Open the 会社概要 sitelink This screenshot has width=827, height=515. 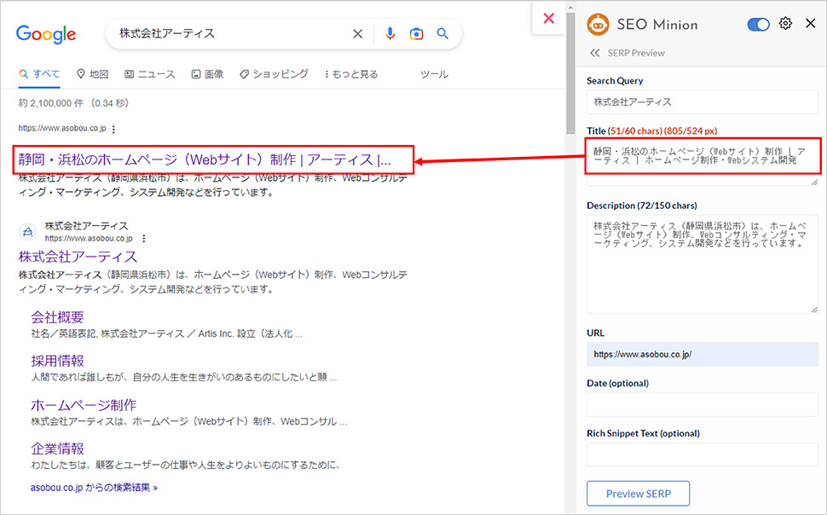point(57,317)
